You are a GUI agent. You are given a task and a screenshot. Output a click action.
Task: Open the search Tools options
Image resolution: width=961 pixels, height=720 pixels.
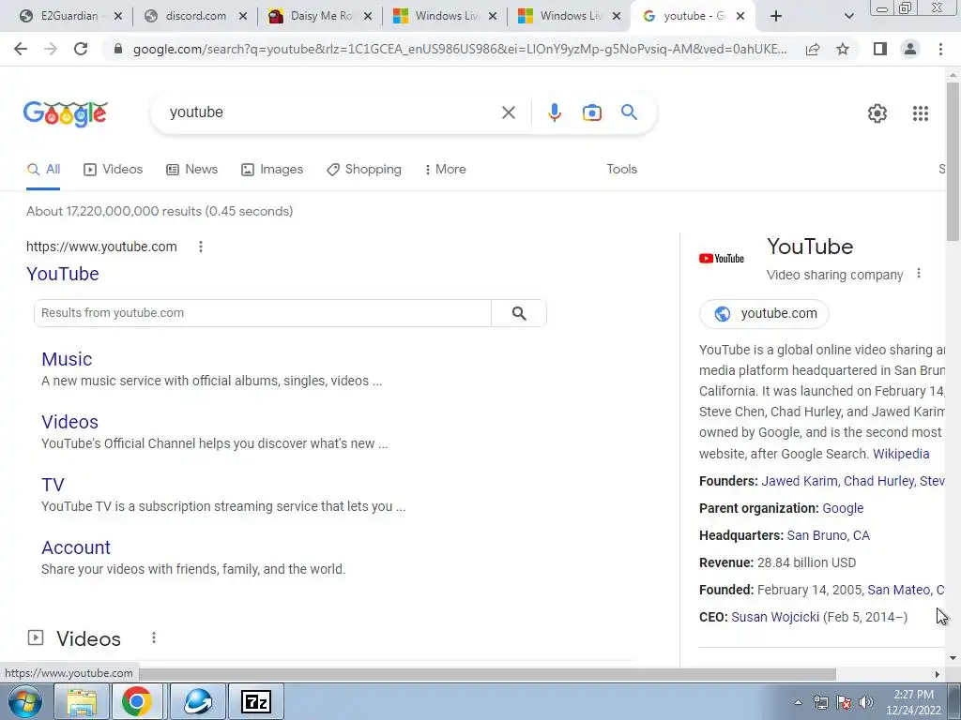coord(621,170)
